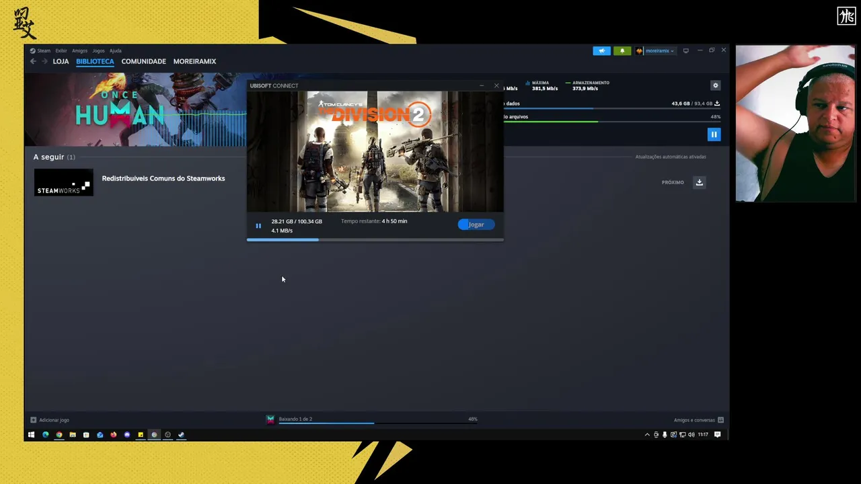Open the Jogos menu
The width and height of the screenshot is (861, 484).
click(x=98, y=50)
